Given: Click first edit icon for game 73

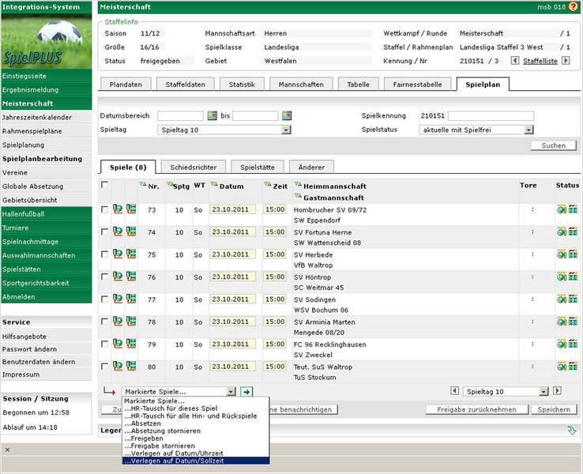Looking at the screenshot, I should click(x=117, y=209).
